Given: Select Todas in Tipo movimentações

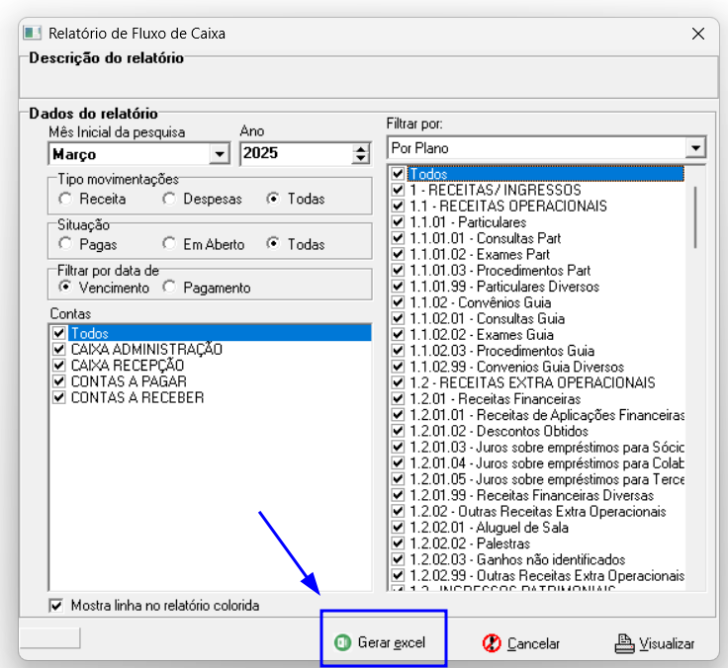Looking at the screenshot, I should (273, 199).
